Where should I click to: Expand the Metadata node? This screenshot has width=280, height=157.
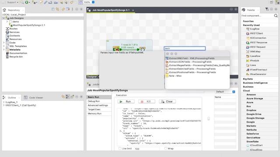coord(4,50)
